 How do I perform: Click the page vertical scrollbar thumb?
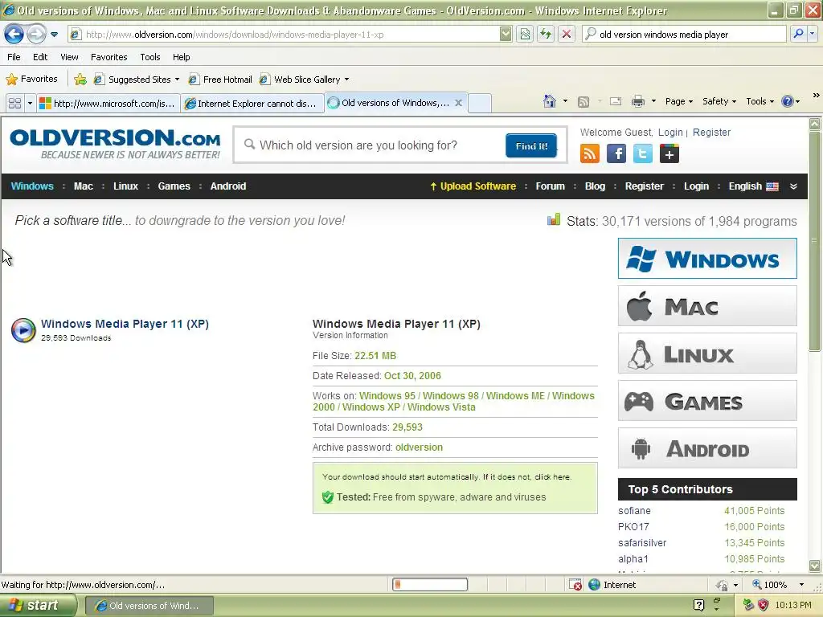point(814,241)
